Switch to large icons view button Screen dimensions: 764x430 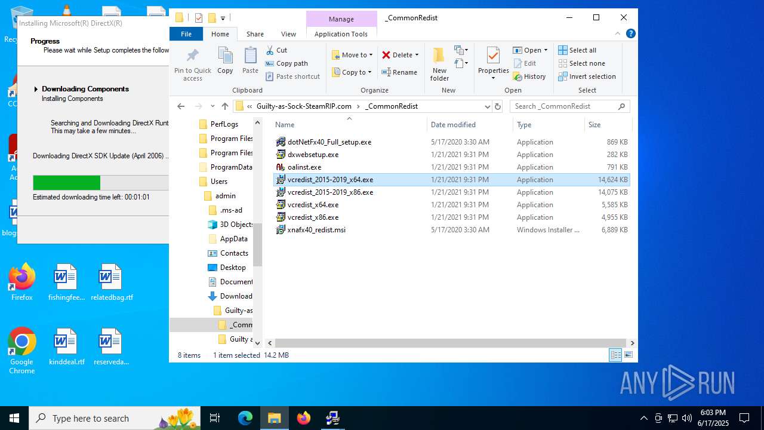pyautogui.click(x=628, y=355)
